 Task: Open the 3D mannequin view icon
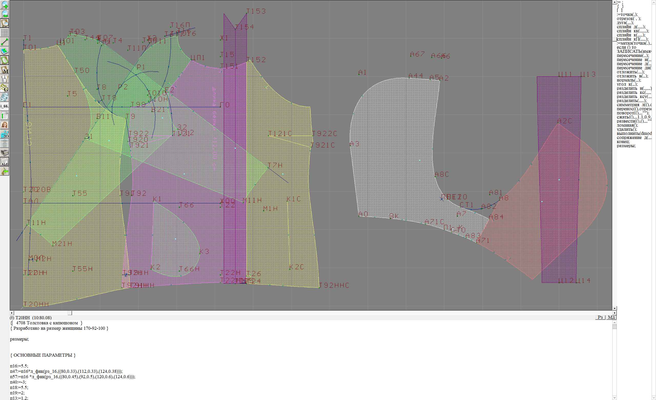[x=5, y=134]
